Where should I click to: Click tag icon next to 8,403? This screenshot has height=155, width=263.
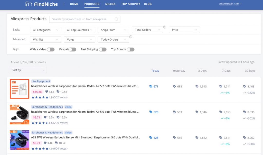(245, 86)
